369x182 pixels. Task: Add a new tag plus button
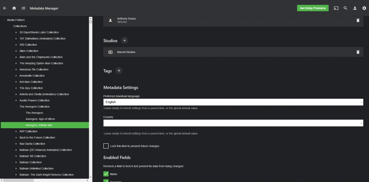tap(119, 71)
